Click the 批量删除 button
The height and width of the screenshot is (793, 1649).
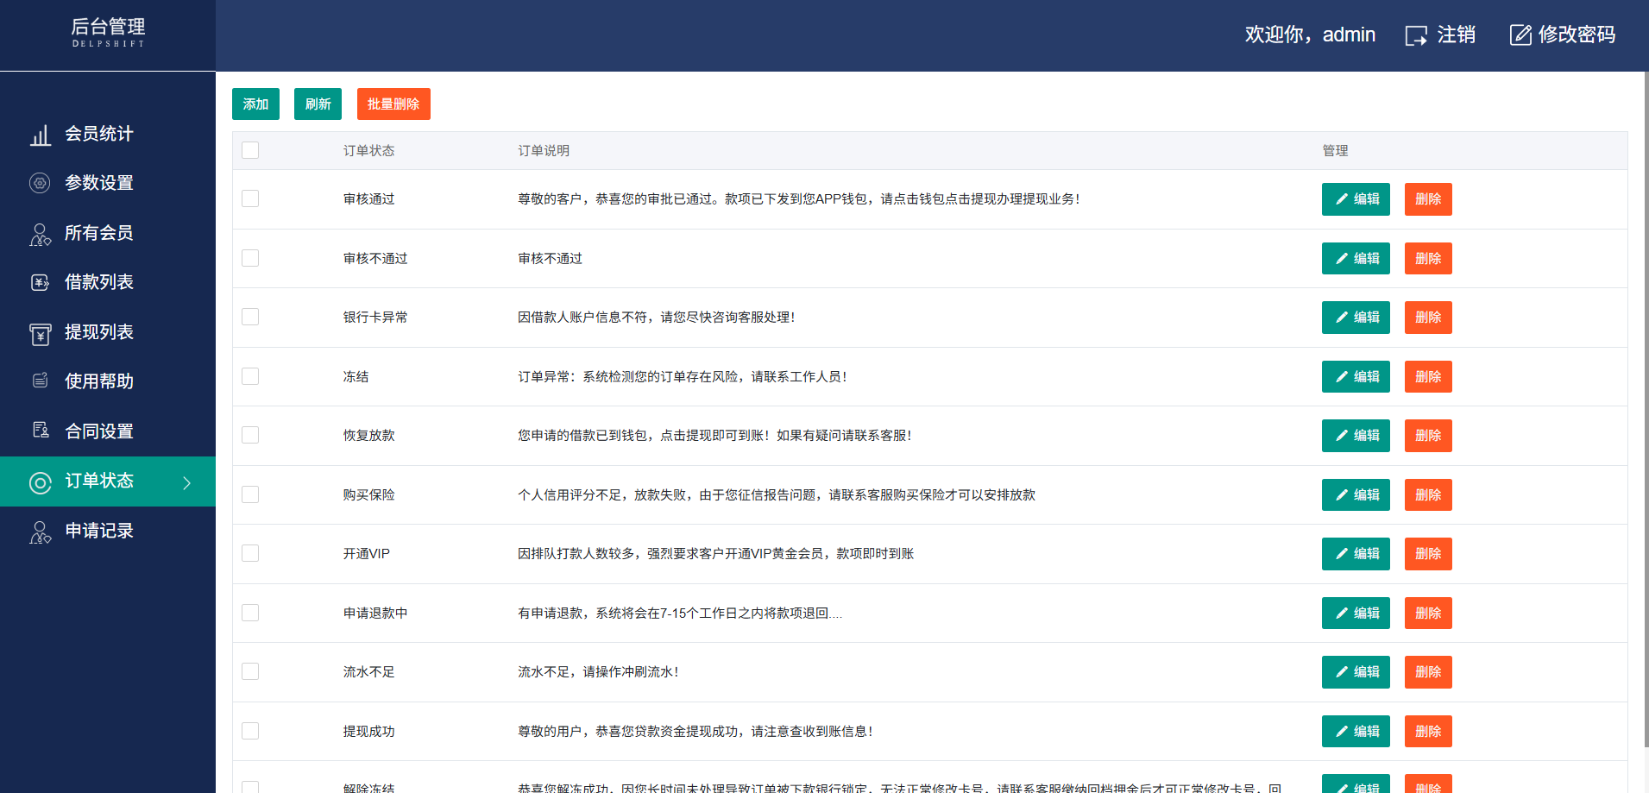[x=393, y=104]
